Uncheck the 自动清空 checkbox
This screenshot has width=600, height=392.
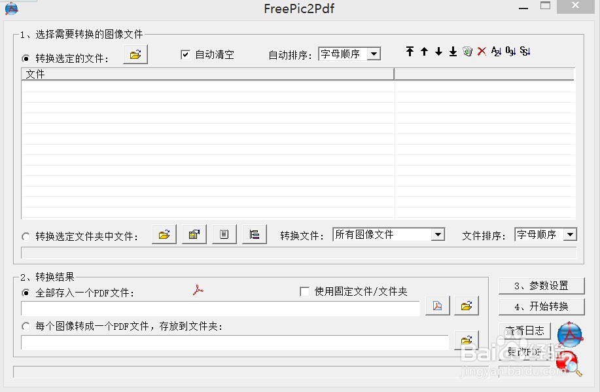tap(185, 54)
